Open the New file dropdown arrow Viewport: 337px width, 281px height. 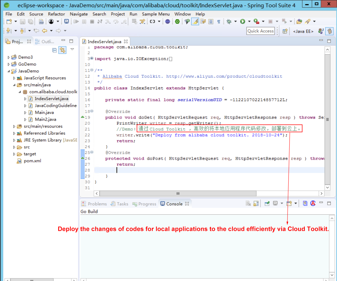tap(16, 21)
